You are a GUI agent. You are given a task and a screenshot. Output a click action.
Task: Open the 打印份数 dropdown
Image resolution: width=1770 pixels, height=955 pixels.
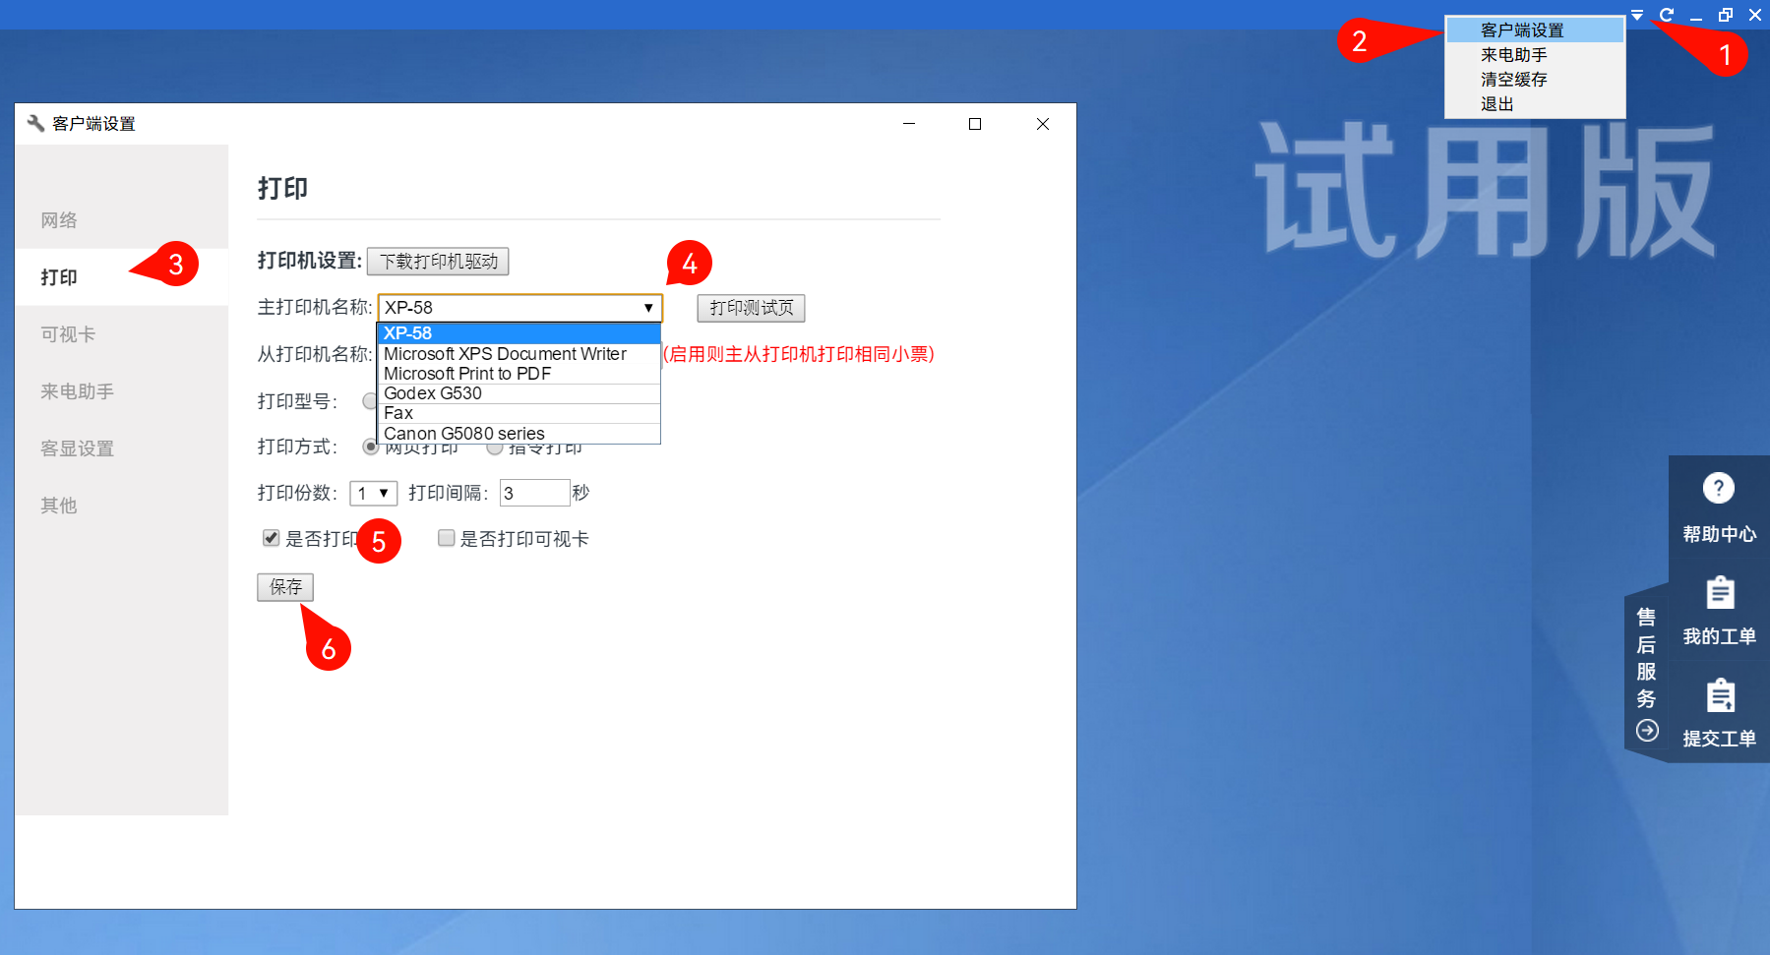(x=374, y=493)
